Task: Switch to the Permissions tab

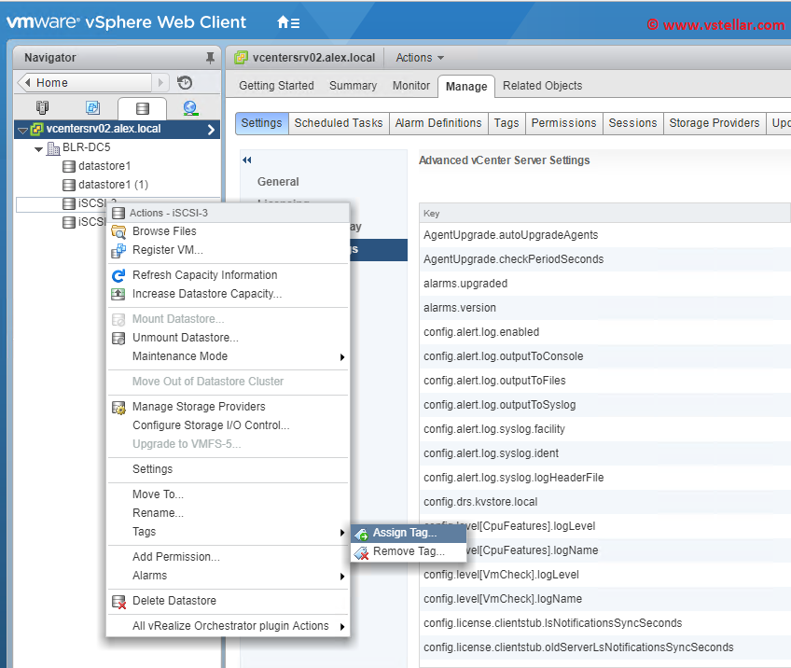Action: 563,123
